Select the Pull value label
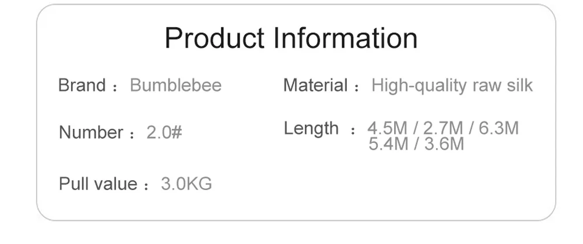This screenshot has width=583, height=244. point(98,184)
